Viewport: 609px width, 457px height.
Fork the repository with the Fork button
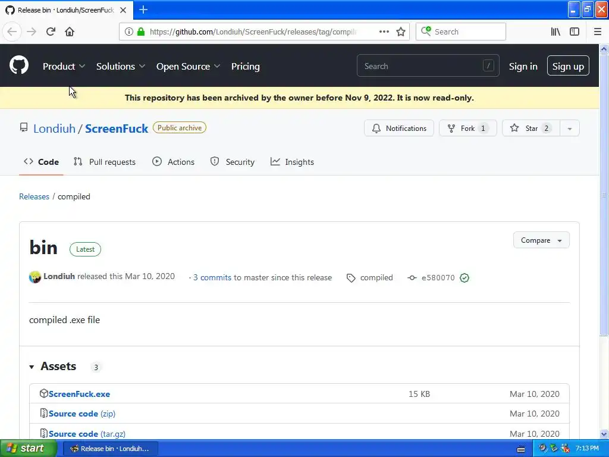point(467,129)
